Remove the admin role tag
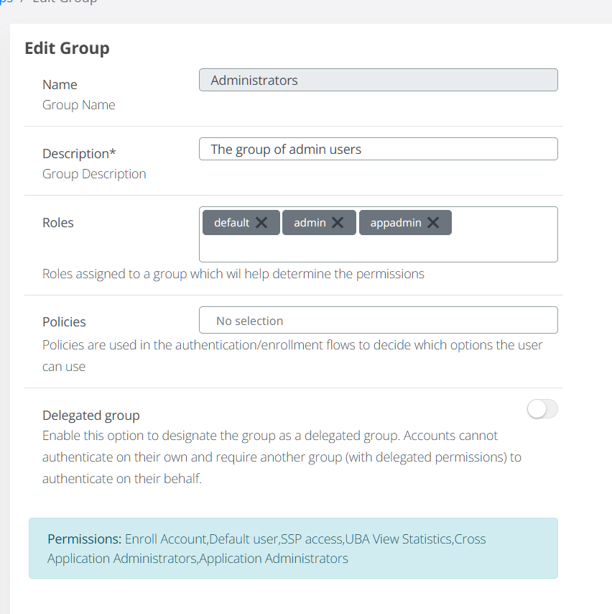The width and height of the screenshot is (612, 614). point(338,223)
